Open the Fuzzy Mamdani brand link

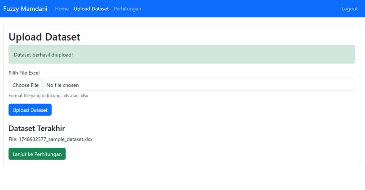(x=25, y=9)
